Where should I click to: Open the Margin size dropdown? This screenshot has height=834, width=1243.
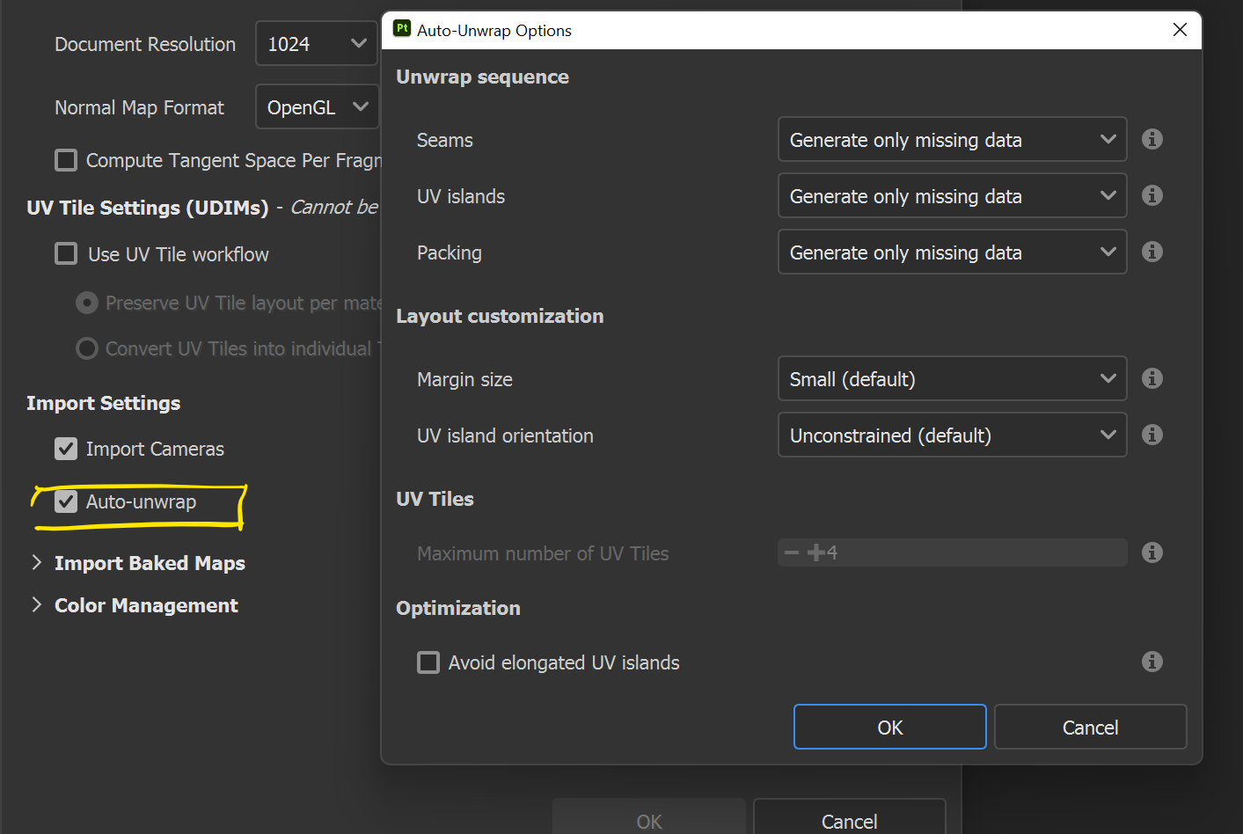point(952,378)
